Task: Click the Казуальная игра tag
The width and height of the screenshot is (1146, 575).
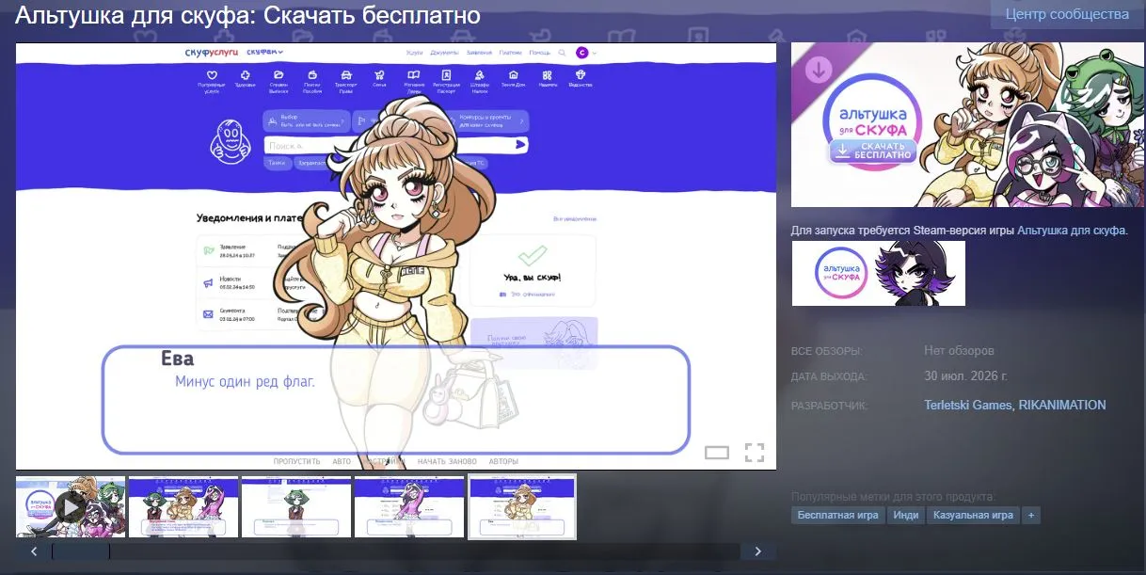Action: coord(973,516)
